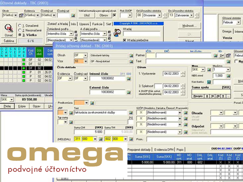Click lookup icon beside JRP dropdown
243x182 pixels.
(x=71, y=113)
